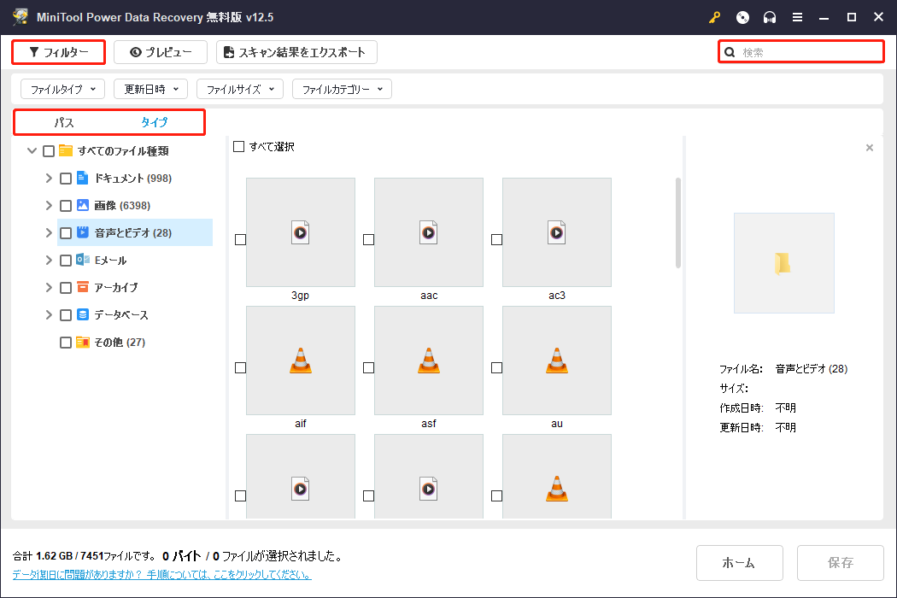Viewport: 897px width, 598px height.
Task: Click the file list vertical scrollbar
Action: click(678, 223)
